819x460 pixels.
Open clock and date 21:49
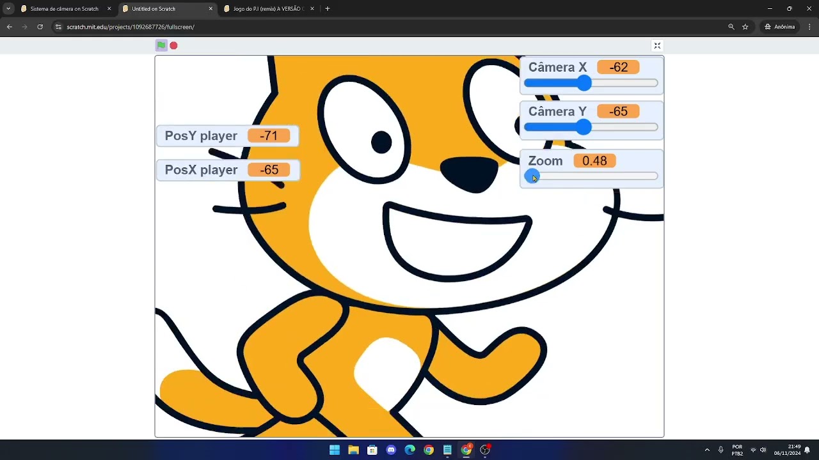click(788, 450)
